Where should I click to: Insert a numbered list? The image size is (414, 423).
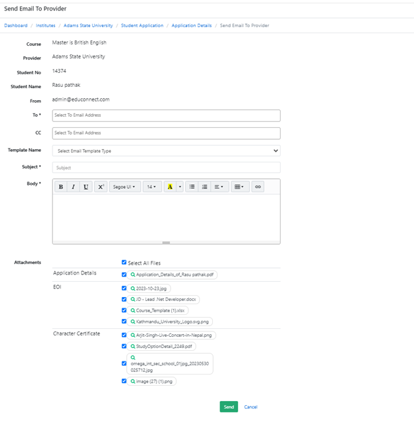point(204,187)
